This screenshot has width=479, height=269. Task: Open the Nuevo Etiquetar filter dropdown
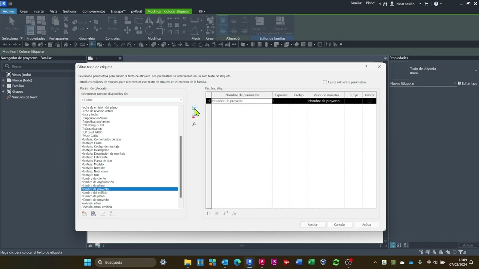tap(423, 83)
